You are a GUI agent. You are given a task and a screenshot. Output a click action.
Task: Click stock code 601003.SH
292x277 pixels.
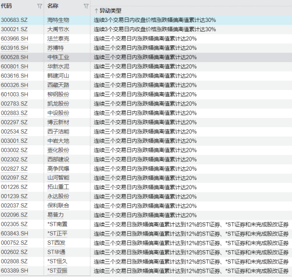(14, 94)
